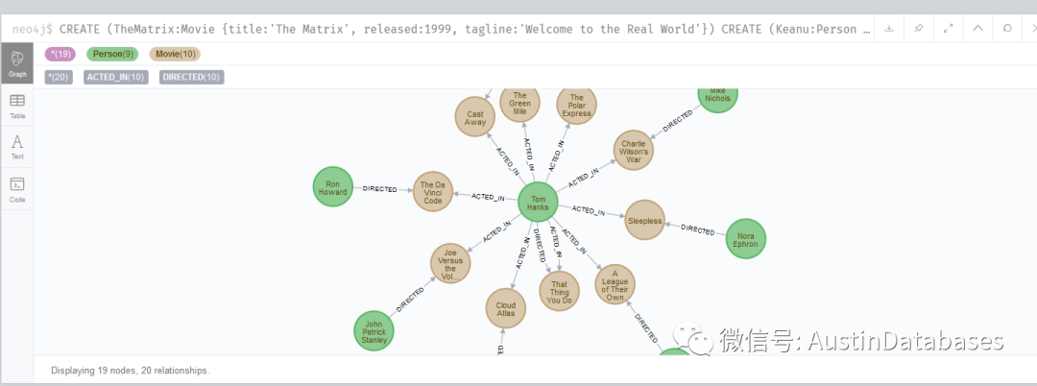Click DIRECTED edge from Mike Nichols

pyautogui.click(x=677, y=121)
